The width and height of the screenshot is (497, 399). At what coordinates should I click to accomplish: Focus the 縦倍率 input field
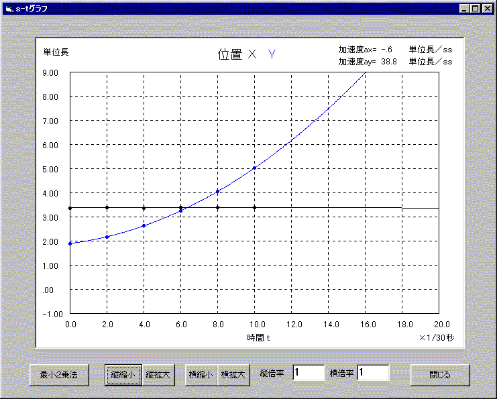[x=308, y=373]
